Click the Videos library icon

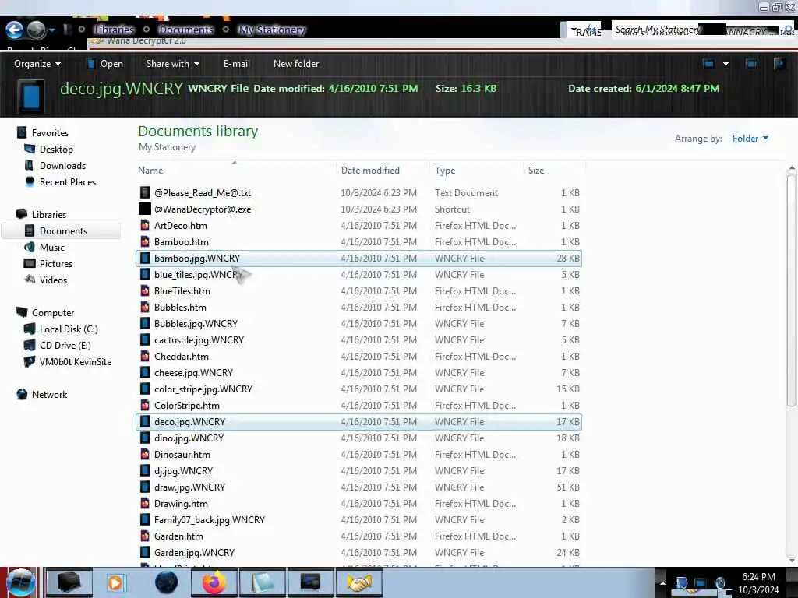(30, 280)
